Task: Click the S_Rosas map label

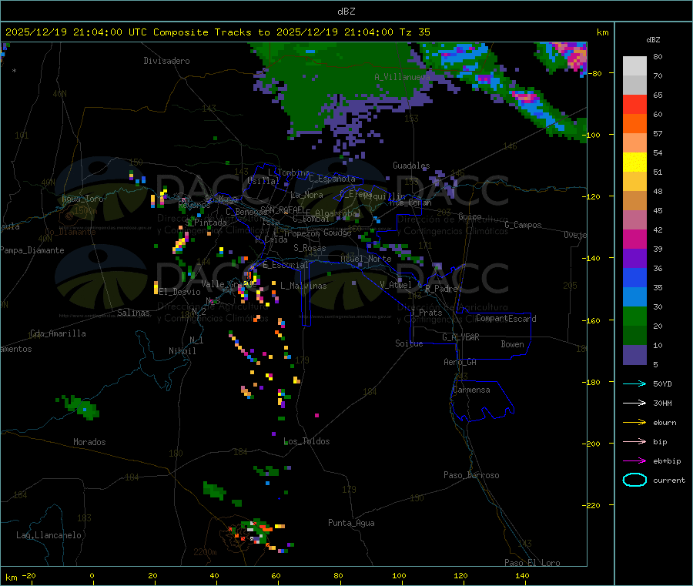Action: 310,248
